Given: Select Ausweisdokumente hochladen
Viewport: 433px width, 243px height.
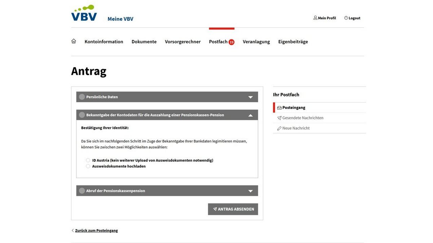Looking at the screenshot, I should click(x=88, y=166).
